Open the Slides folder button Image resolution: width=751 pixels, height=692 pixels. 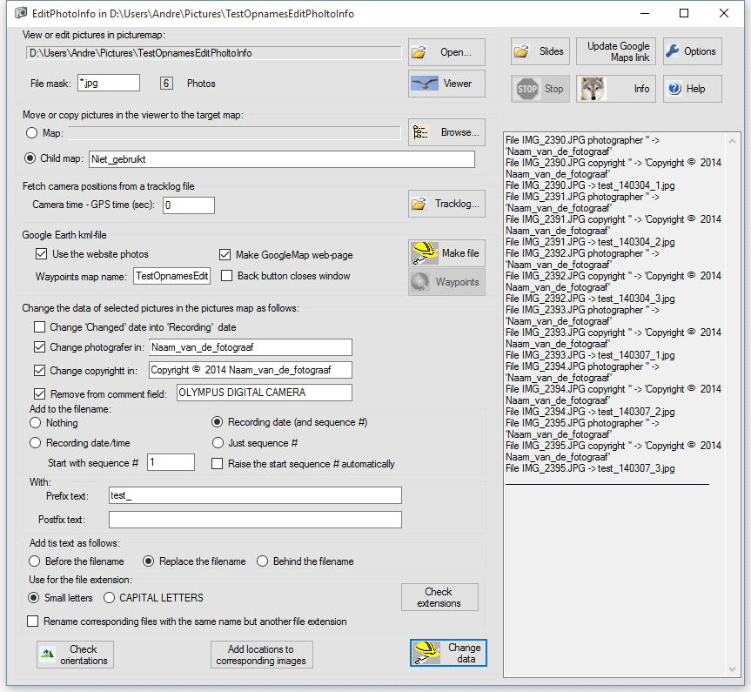540,51
